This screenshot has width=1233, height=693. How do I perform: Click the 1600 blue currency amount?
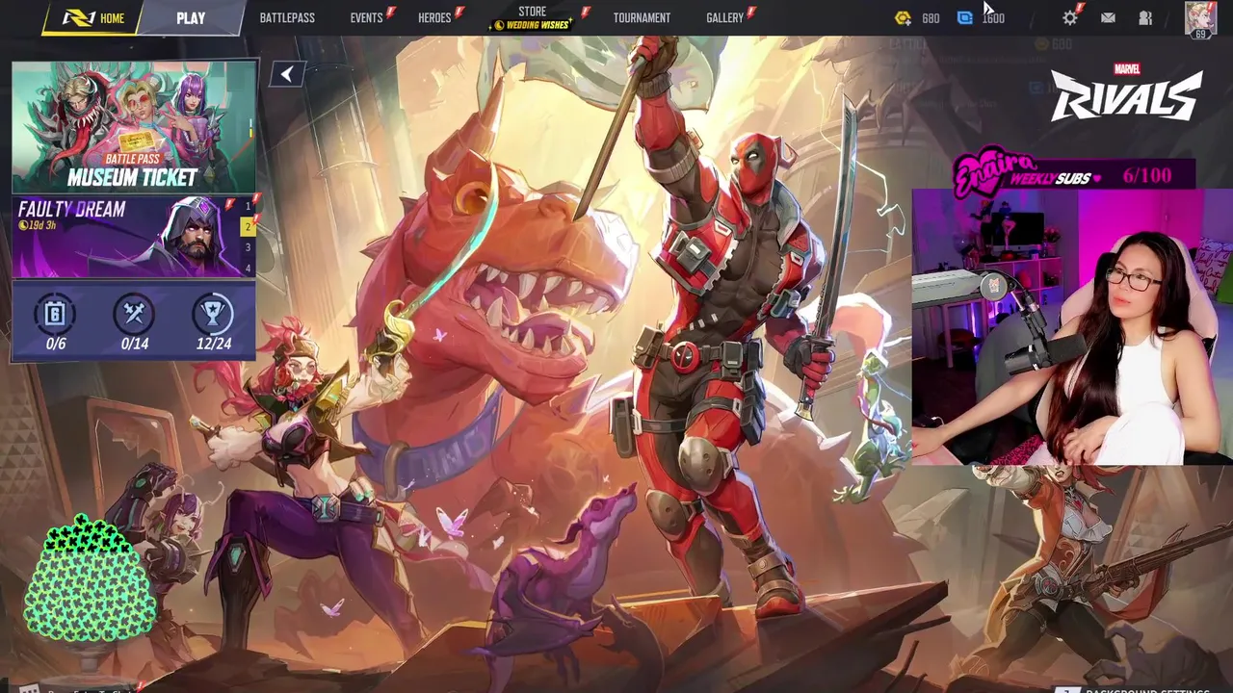click(993, 18)
